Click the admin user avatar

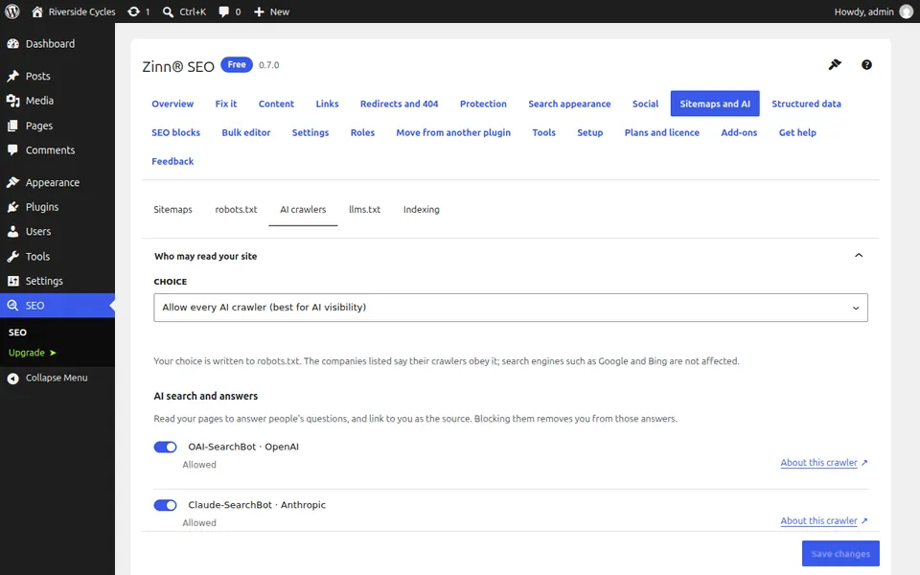click(x=907, y=11)
